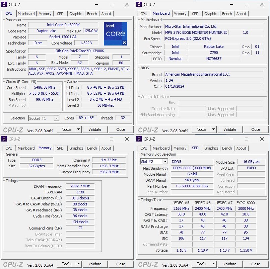The image size is (270, 269).
Task: Click the Part Number field F5-6000J3038F16G
Action: [192, 186]
